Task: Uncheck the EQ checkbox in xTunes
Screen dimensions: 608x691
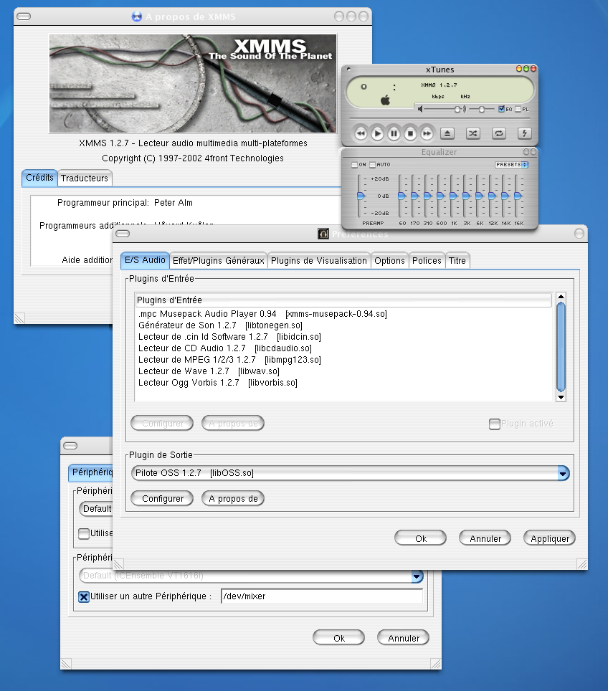Action: point(501,109)
